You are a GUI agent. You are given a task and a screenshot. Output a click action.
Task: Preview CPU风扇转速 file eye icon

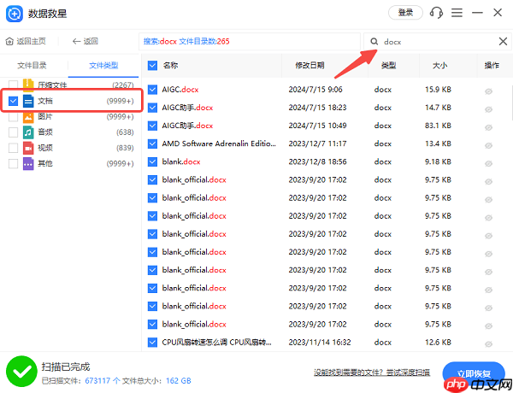pos(488,344)
